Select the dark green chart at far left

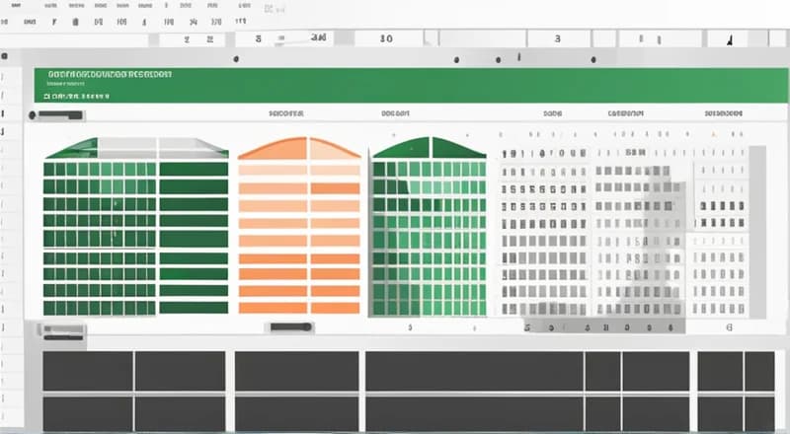click(x=135, y=227)
